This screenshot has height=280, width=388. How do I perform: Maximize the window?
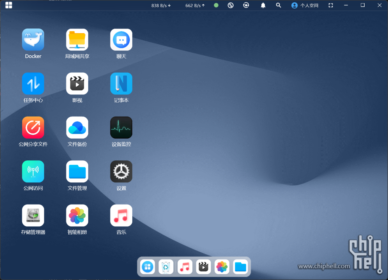pos(363,5)
